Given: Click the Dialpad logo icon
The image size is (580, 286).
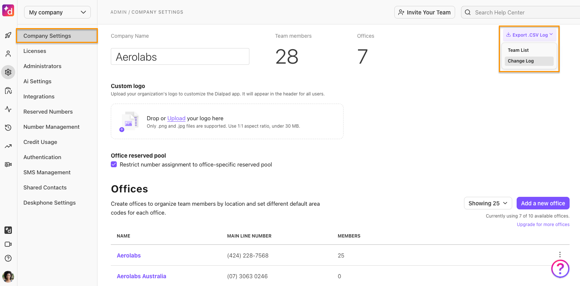Looking at the screenshot, I should point(8,11).
